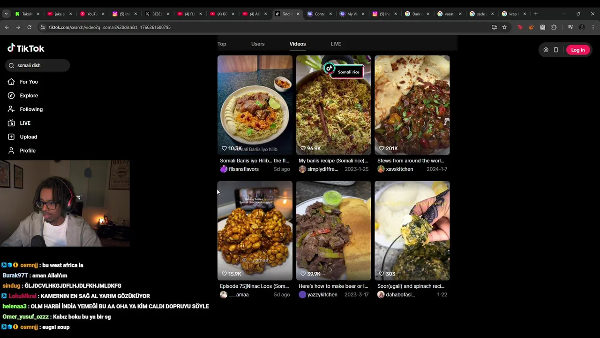Click the install app icon in address bar
600x338 pixels.
pyautogui.click(x=494, y=27)
